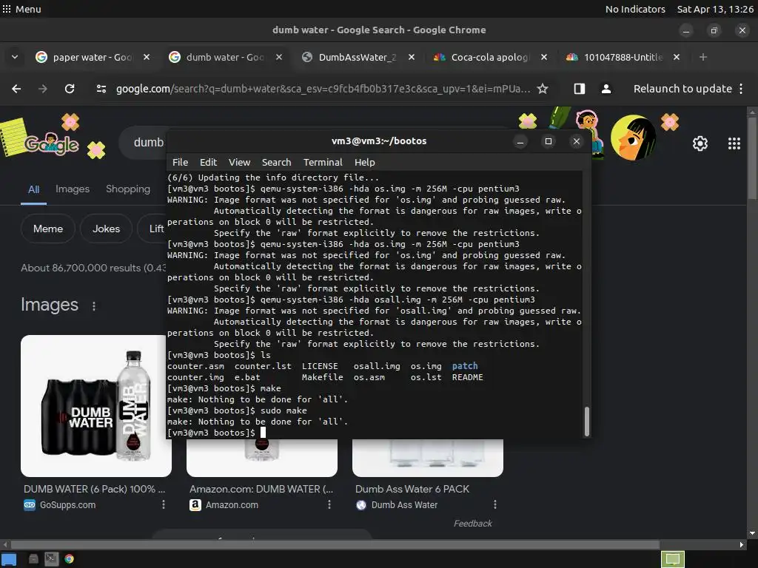Open Chrome side panel icon
The height and width of the screenshot is (568, 758).
(579, 89)
